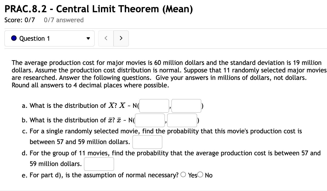327x191 pixels.
Task: Click the second answer box for X distribution
Action: pos(186,106)
